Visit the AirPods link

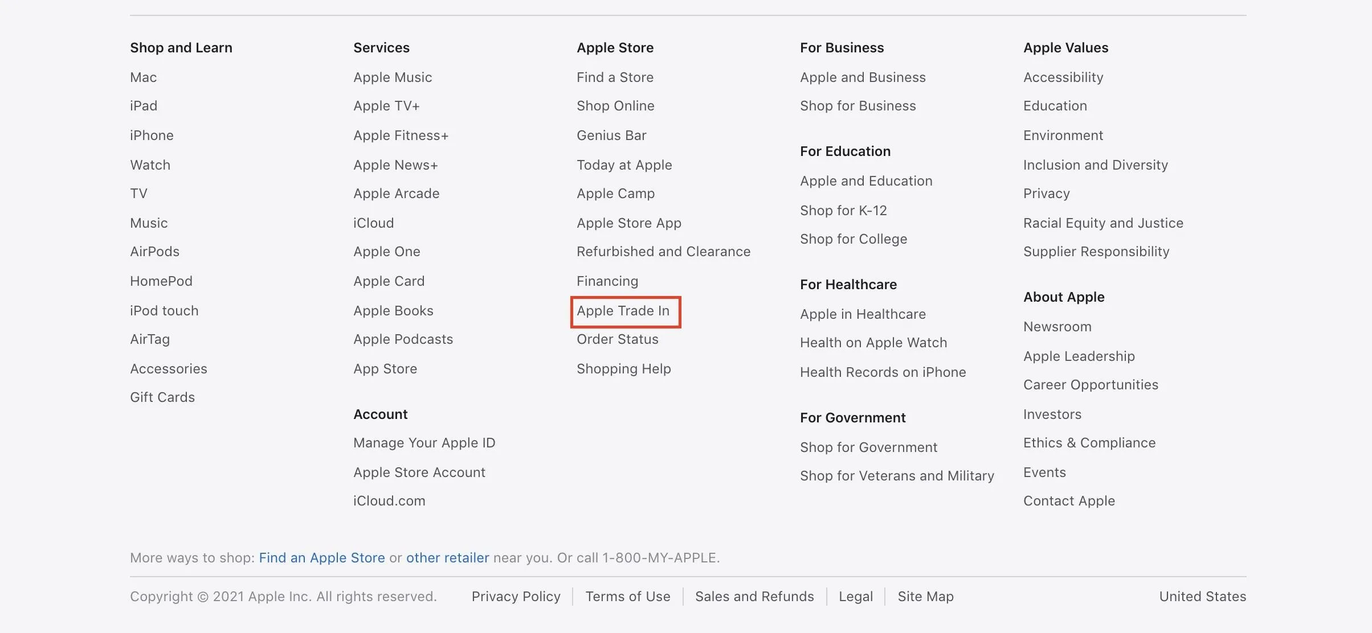coord(154,252)
